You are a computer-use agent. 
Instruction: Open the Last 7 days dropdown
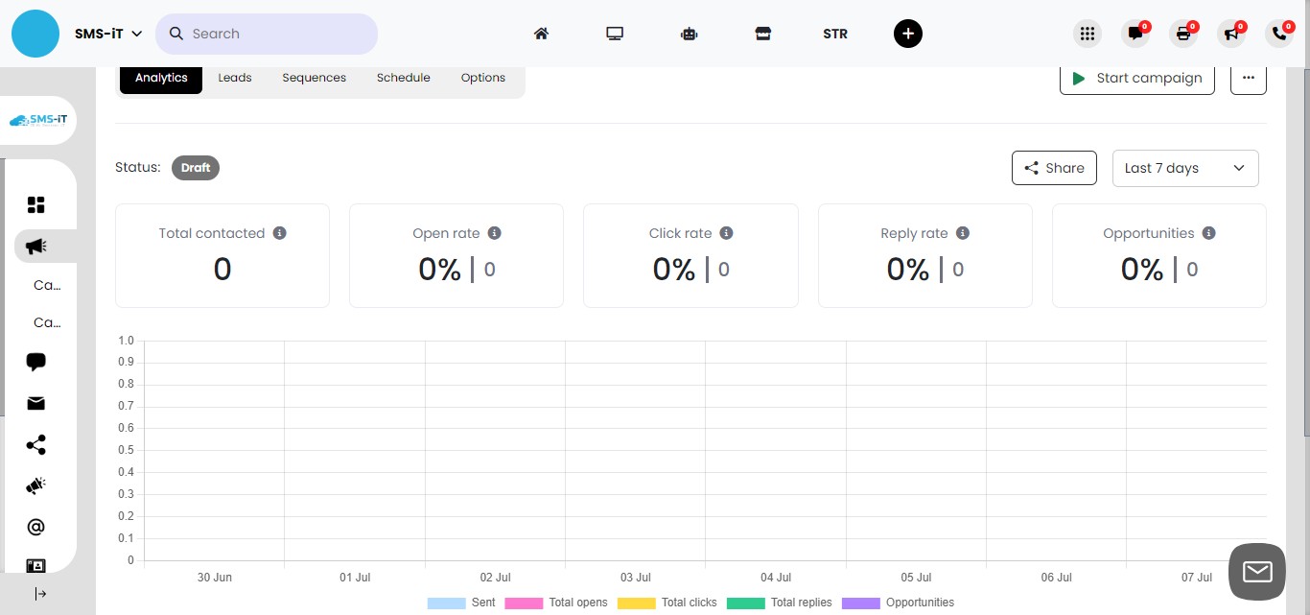click(1185, 168)
